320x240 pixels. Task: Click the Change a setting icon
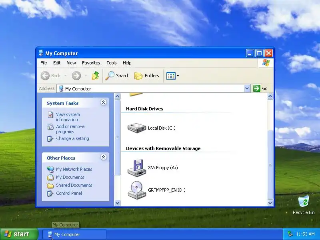pos(50,138)
